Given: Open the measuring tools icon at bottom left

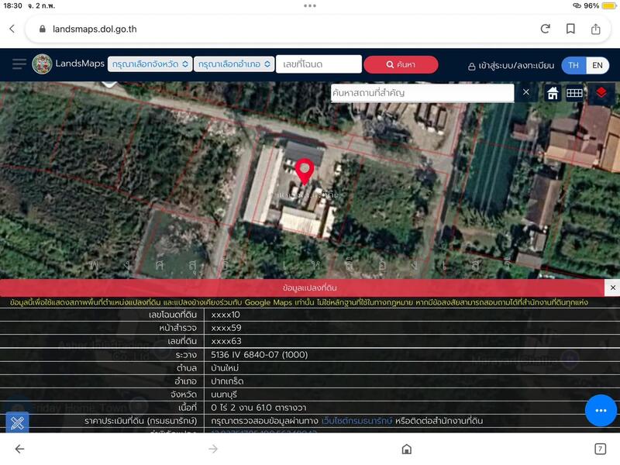Looking at the screenshot, I should click(17, 423).
